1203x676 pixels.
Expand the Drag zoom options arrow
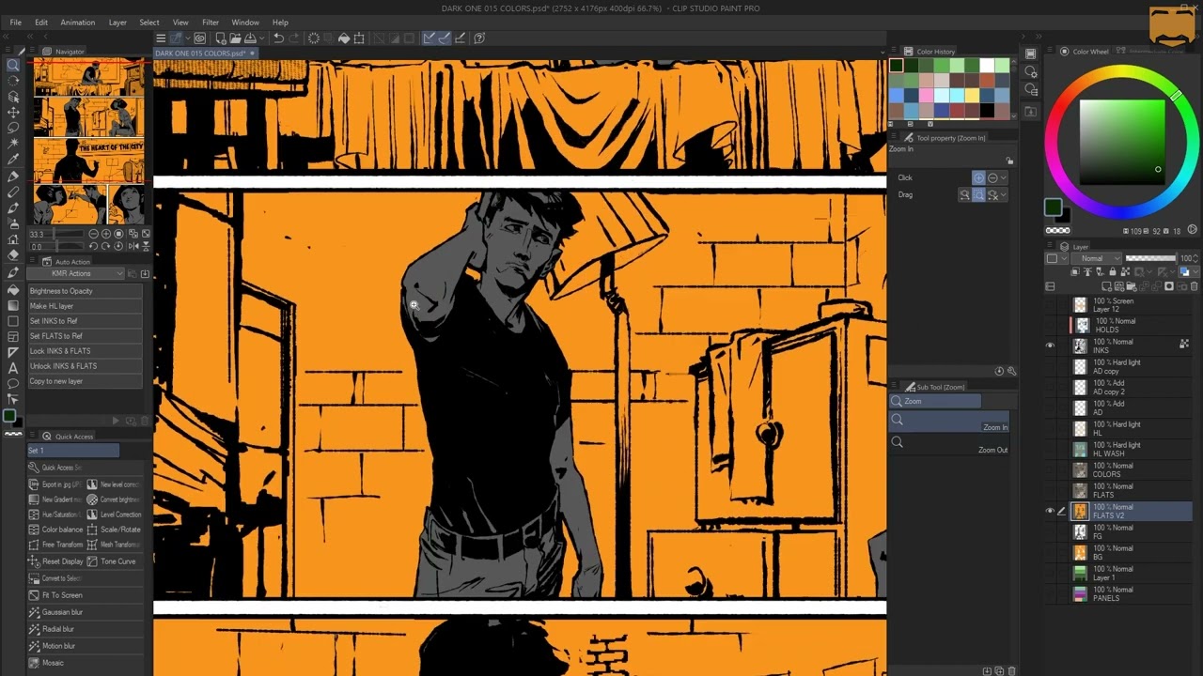(x=1004, y=195)
